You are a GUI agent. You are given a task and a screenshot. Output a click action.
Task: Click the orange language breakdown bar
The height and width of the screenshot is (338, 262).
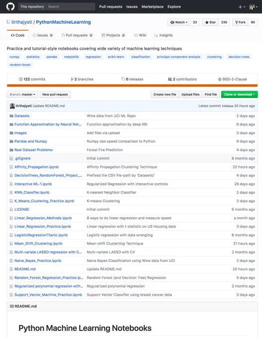coord(132,85)
